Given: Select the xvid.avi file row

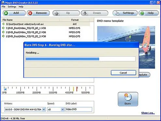Looking at the screenshot, I should click(46, 24).
